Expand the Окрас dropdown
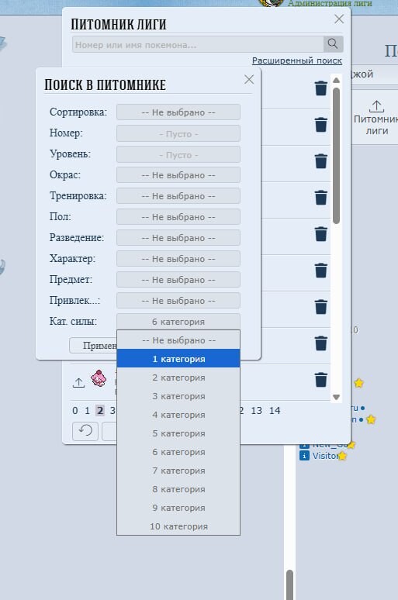Viewport: 398px width, 600px height. pyautogui.click(x=178, y=175)
